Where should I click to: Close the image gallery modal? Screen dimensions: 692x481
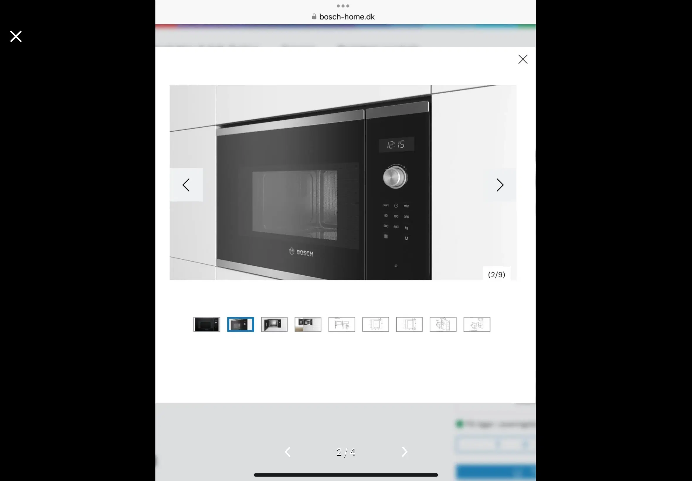click(x=522, y=59)
